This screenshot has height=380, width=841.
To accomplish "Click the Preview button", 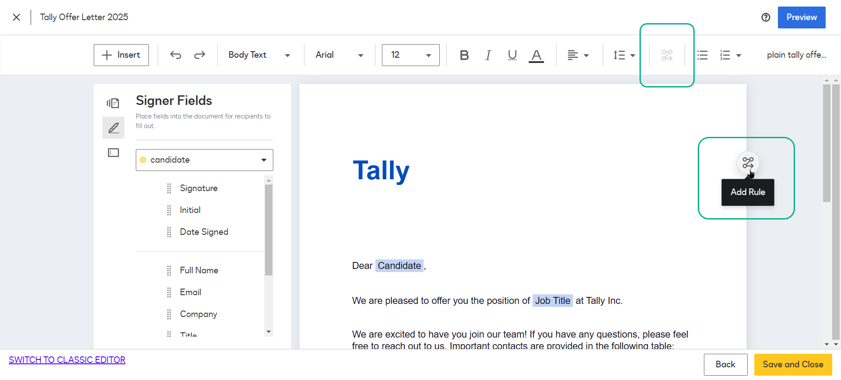I will pyautogui.click(x=801, y=17).
